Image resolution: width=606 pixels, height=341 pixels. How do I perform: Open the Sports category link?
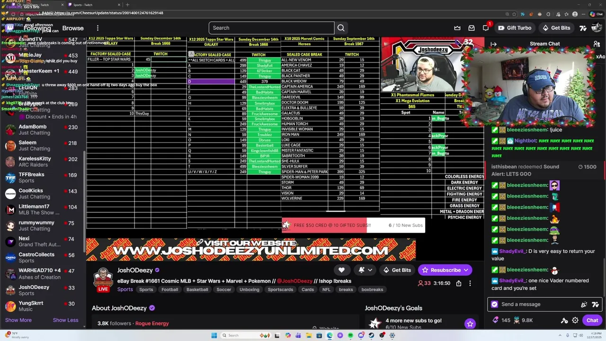tap(125, 289)
